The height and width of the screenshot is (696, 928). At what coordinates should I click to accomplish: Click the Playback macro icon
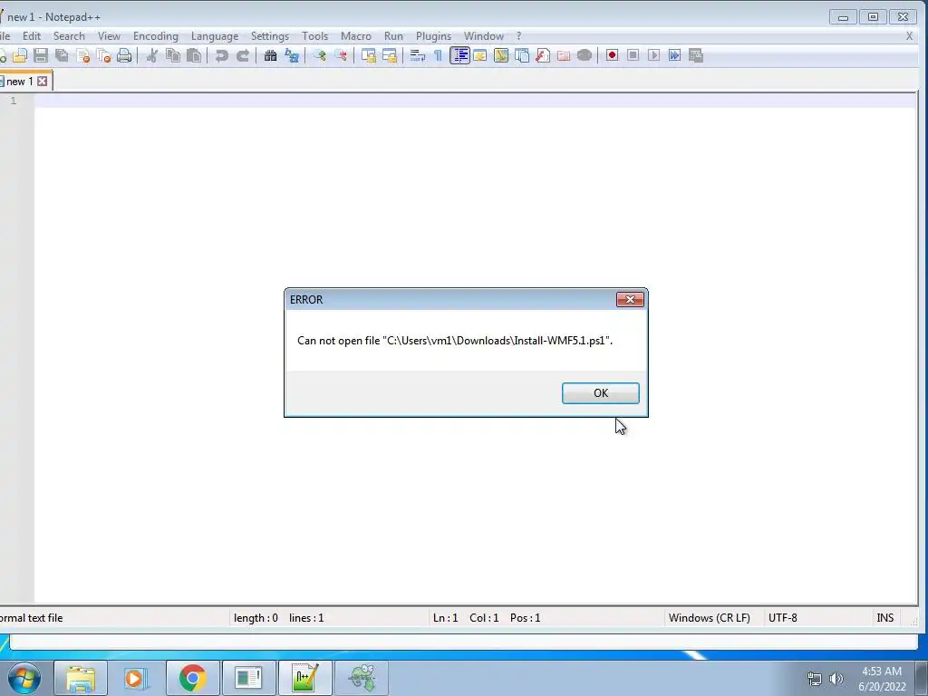[654, 55]
